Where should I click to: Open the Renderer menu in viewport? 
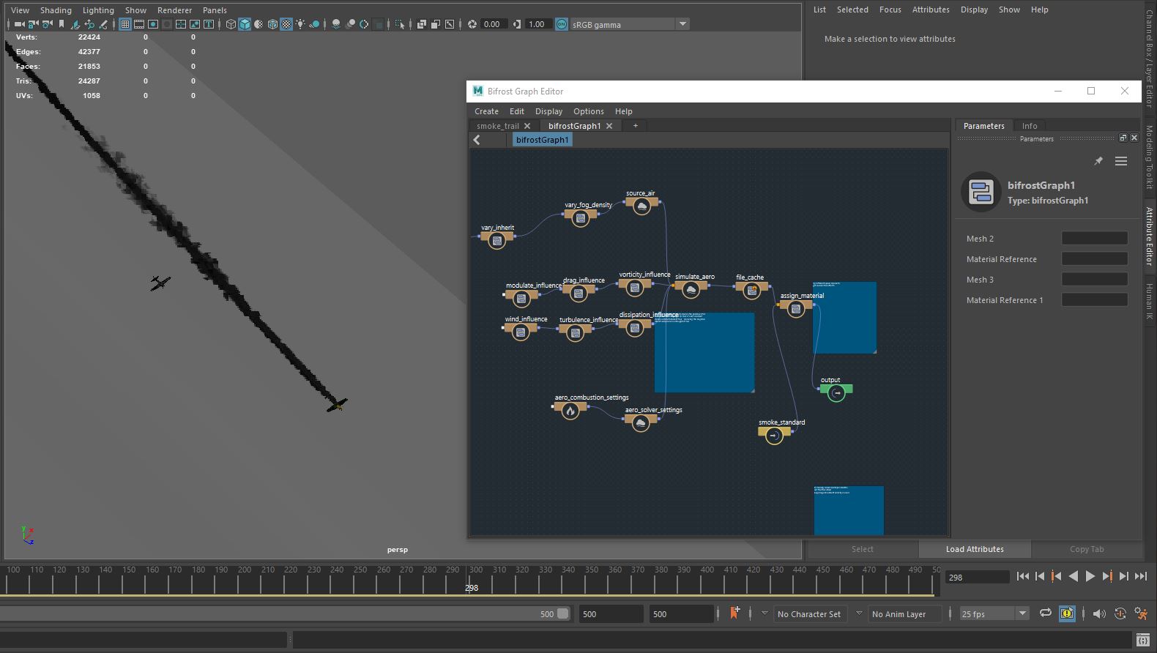(x=174, y=10)
